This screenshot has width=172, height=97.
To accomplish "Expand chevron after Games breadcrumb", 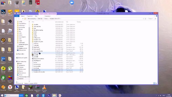I will point(49,19).
